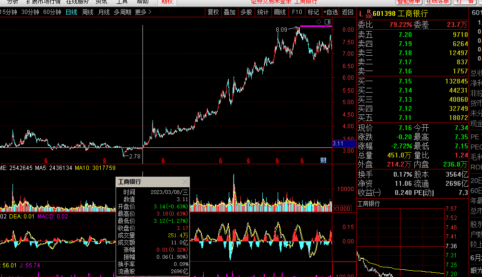Open F10 company information

(297, 12)
